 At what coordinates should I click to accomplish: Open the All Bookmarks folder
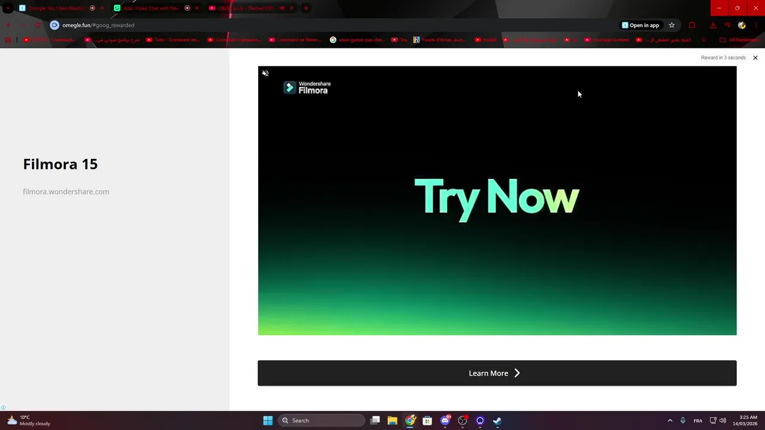[740, 40]
